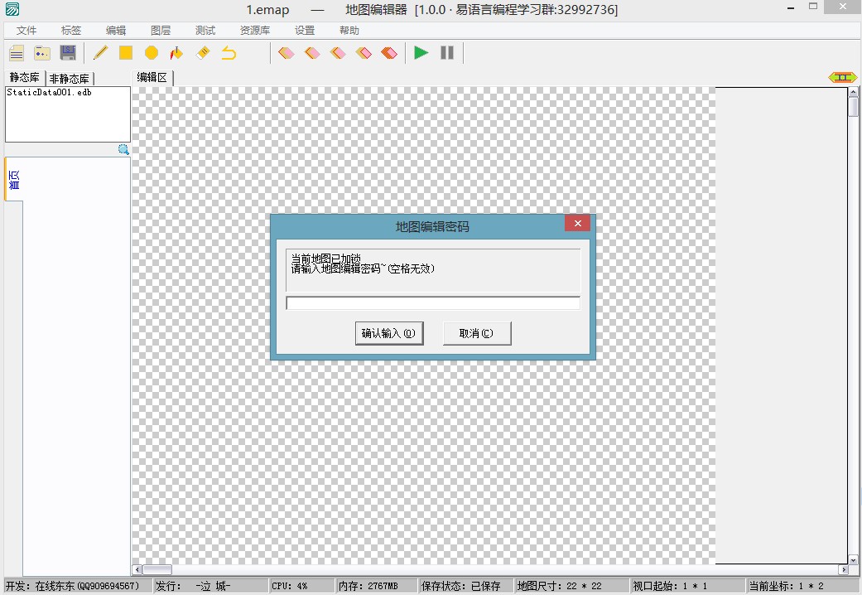Select the yellow octagon shape tool
Image resolution: width=862 pixels, height=595 pixels.
152,53
